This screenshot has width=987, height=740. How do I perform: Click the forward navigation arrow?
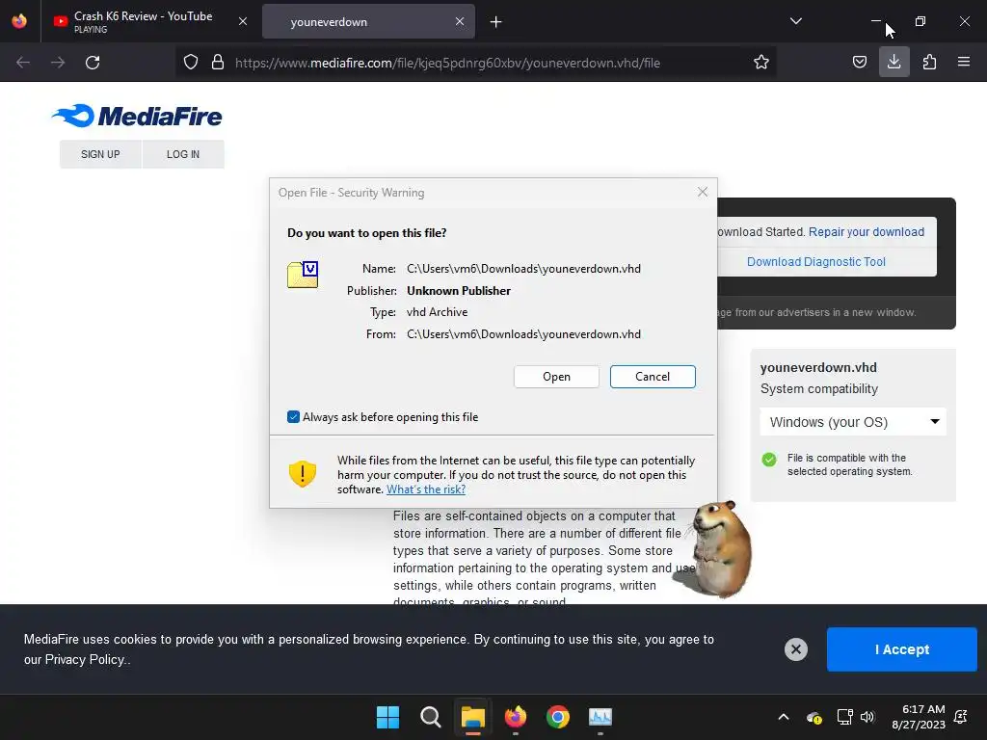58,63
